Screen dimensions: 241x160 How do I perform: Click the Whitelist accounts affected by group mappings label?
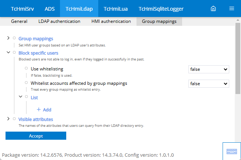point(79,83)
